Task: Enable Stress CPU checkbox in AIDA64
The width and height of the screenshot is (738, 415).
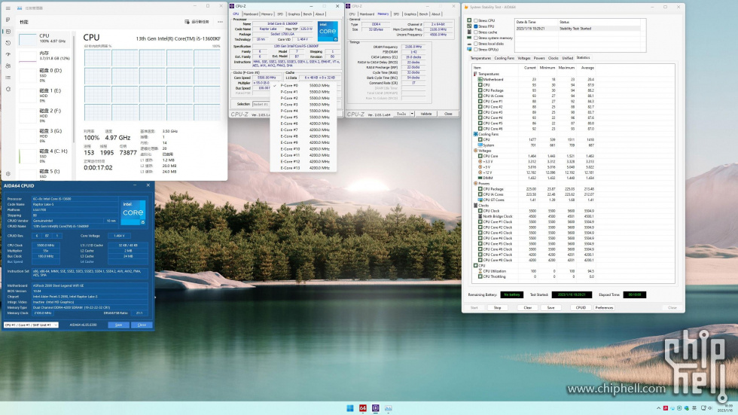Action: pos(476,20)
